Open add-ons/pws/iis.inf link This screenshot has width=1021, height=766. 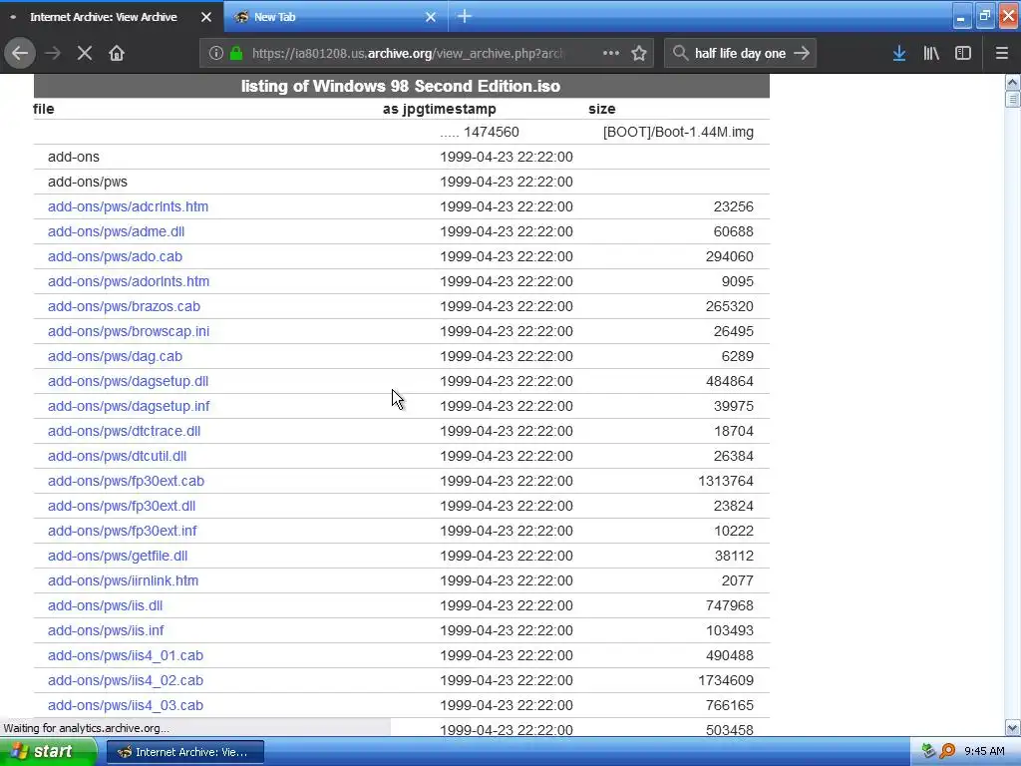coord(106,630)
